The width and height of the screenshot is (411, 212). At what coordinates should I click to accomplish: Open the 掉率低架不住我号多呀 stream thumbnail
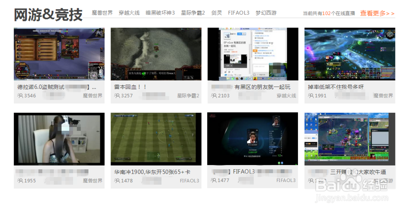tap(350, 54)
